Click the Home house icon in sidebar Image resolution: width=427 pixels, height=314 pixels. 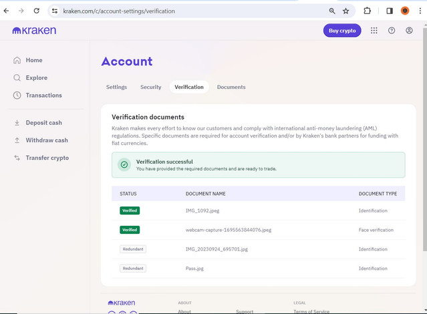pyautogui.click(x=17, y=60)
